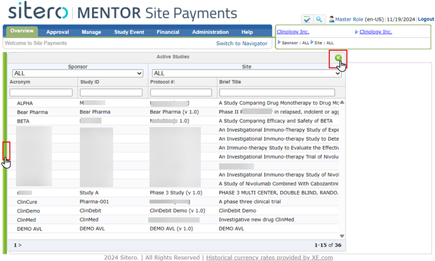
Task: Click the Study ID filter input field
Action: pos(111,92)
